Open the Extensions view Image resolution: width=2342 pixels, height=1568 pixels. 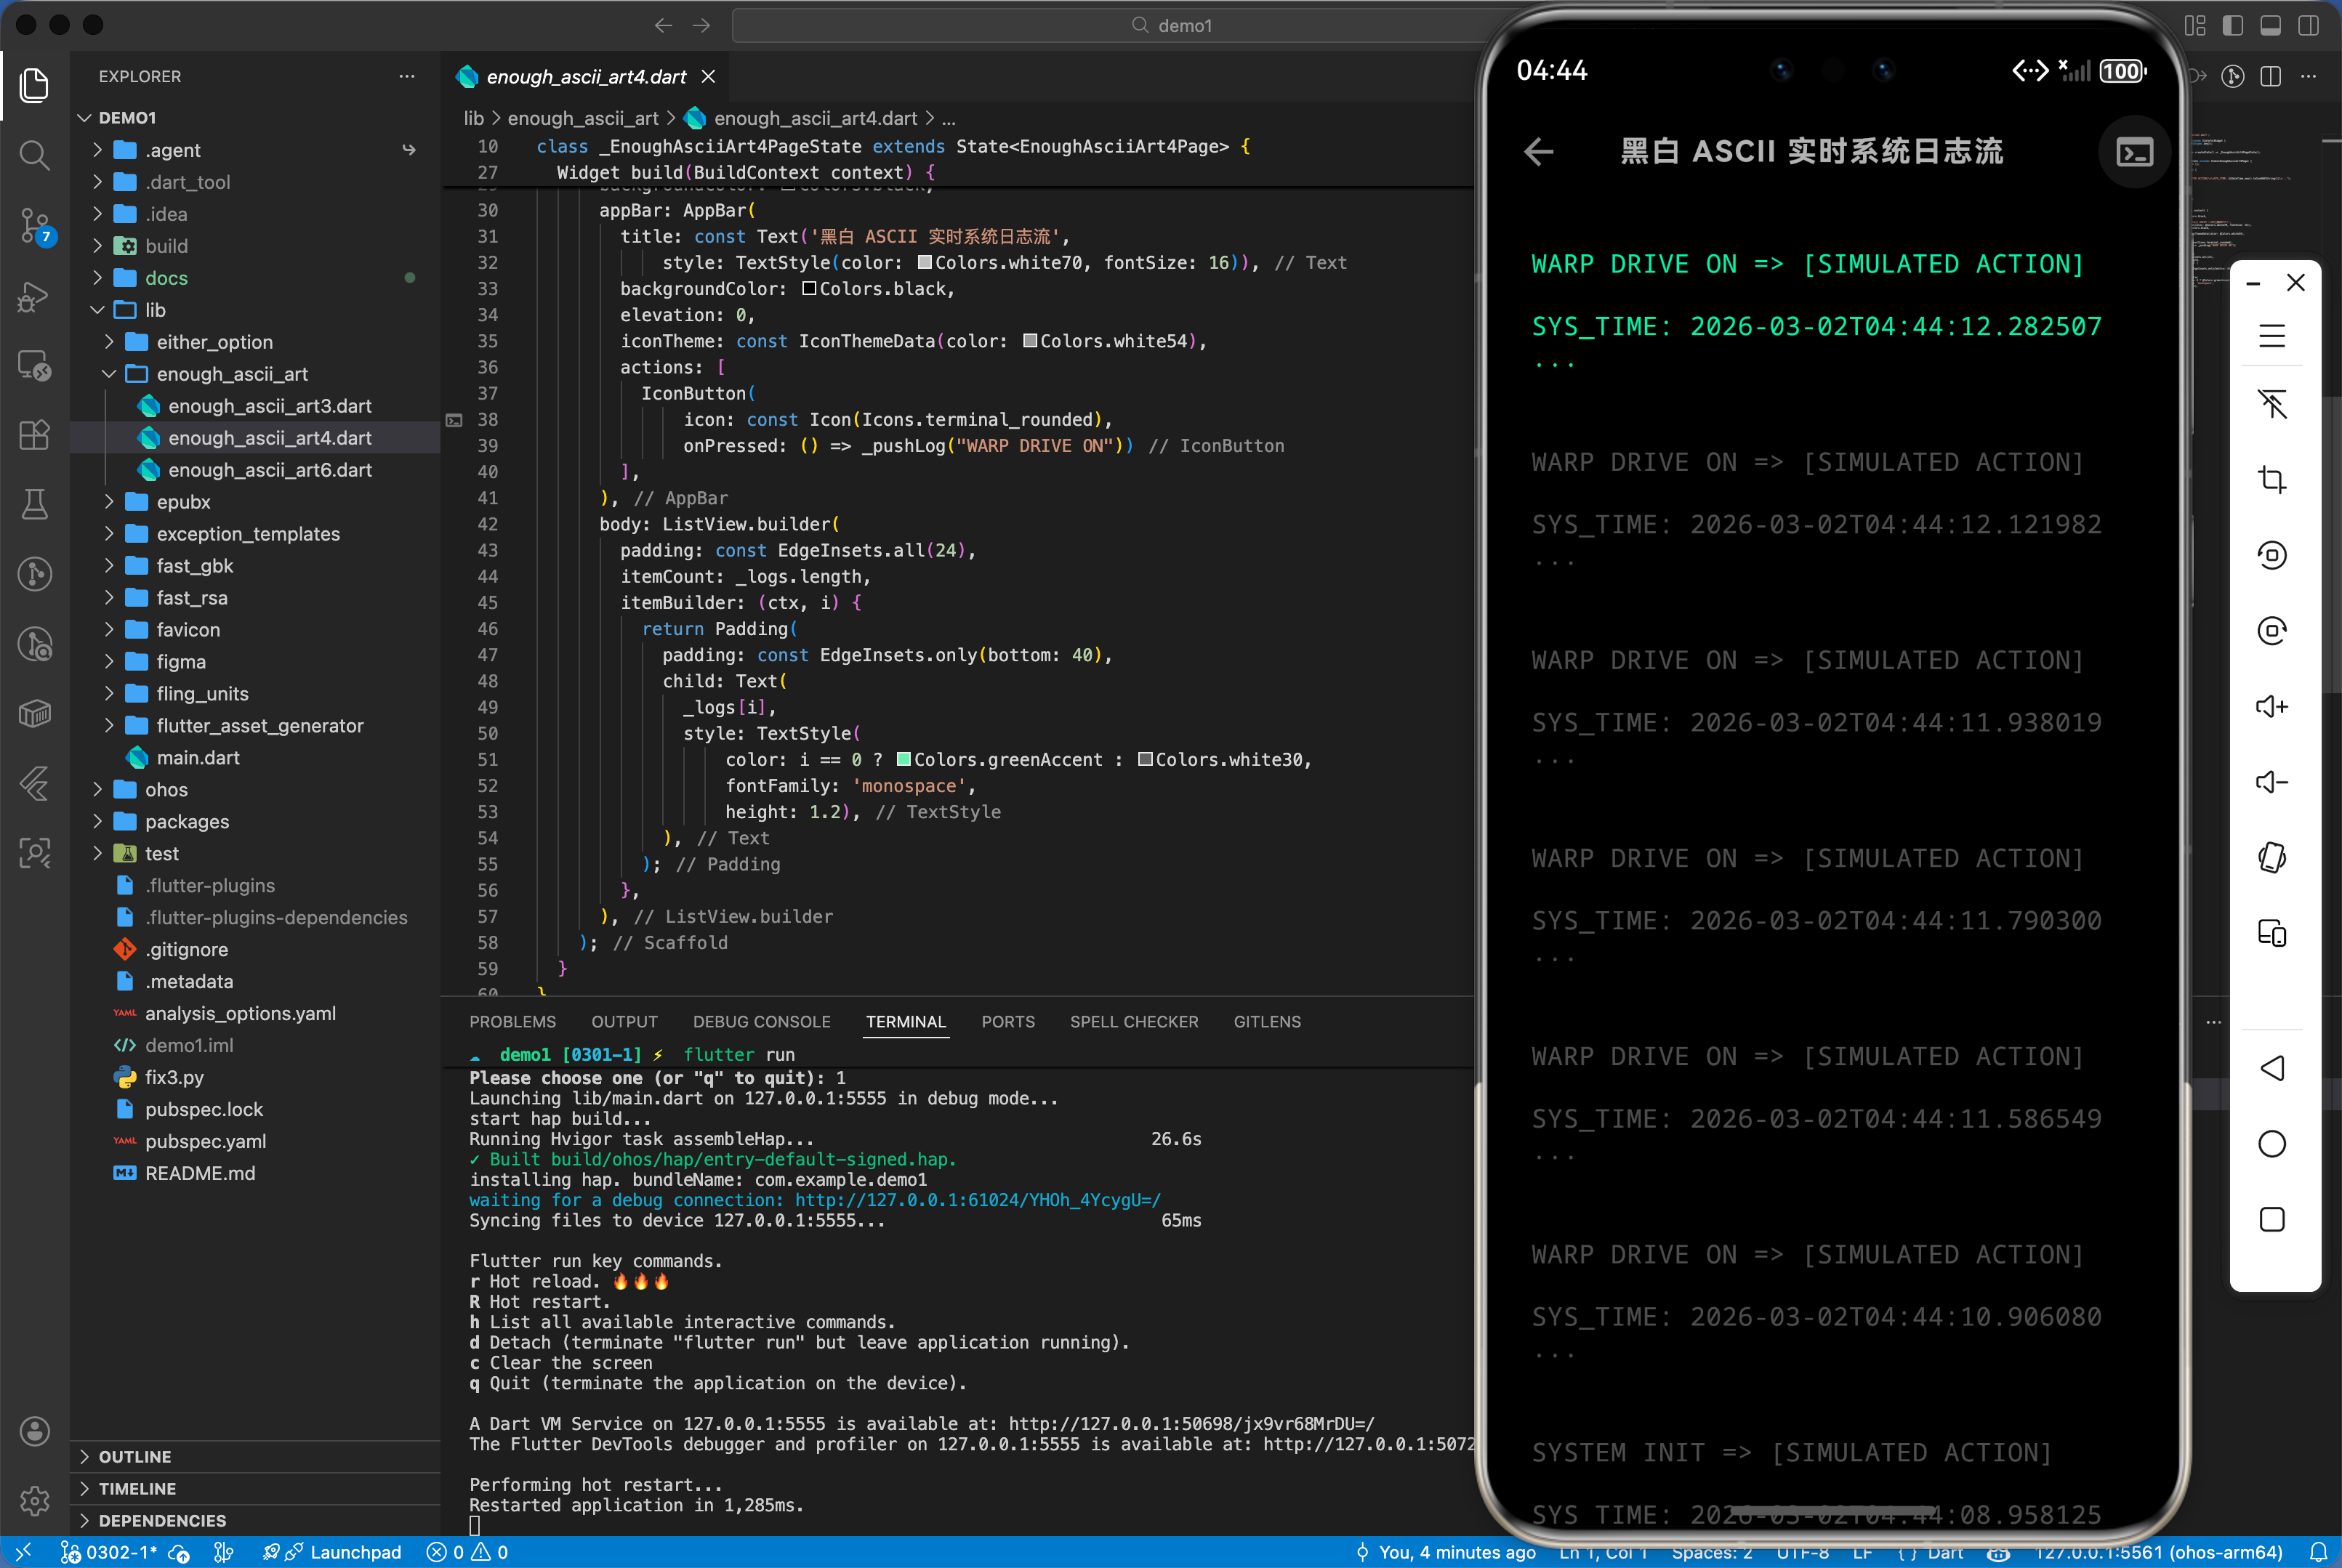point(34,435)
